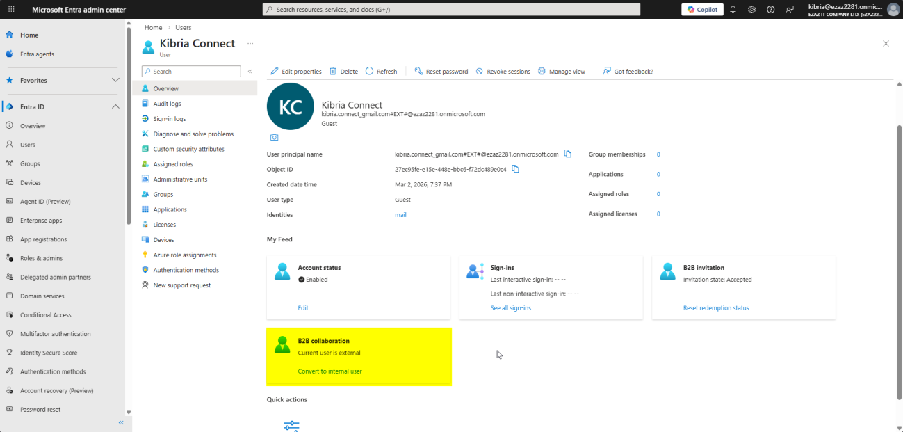
Task: Focus the top resources search box
Action: point(451,10)
